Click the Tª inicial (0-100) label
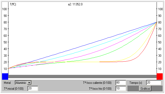The height and width of the screenshot is (94, 165). (x=14, y=89)
